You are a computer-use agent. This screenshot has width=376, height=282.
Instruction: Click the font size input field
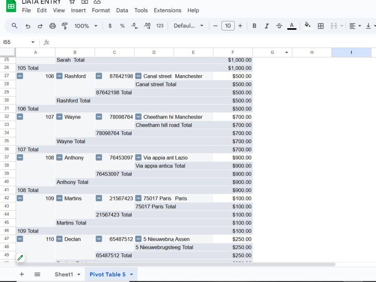click(x=228, y=26)
